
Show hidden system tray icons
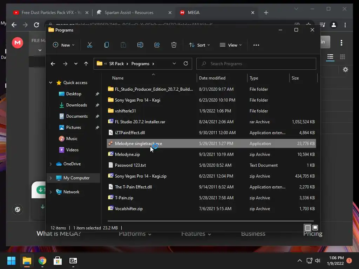tap(300, 261)
